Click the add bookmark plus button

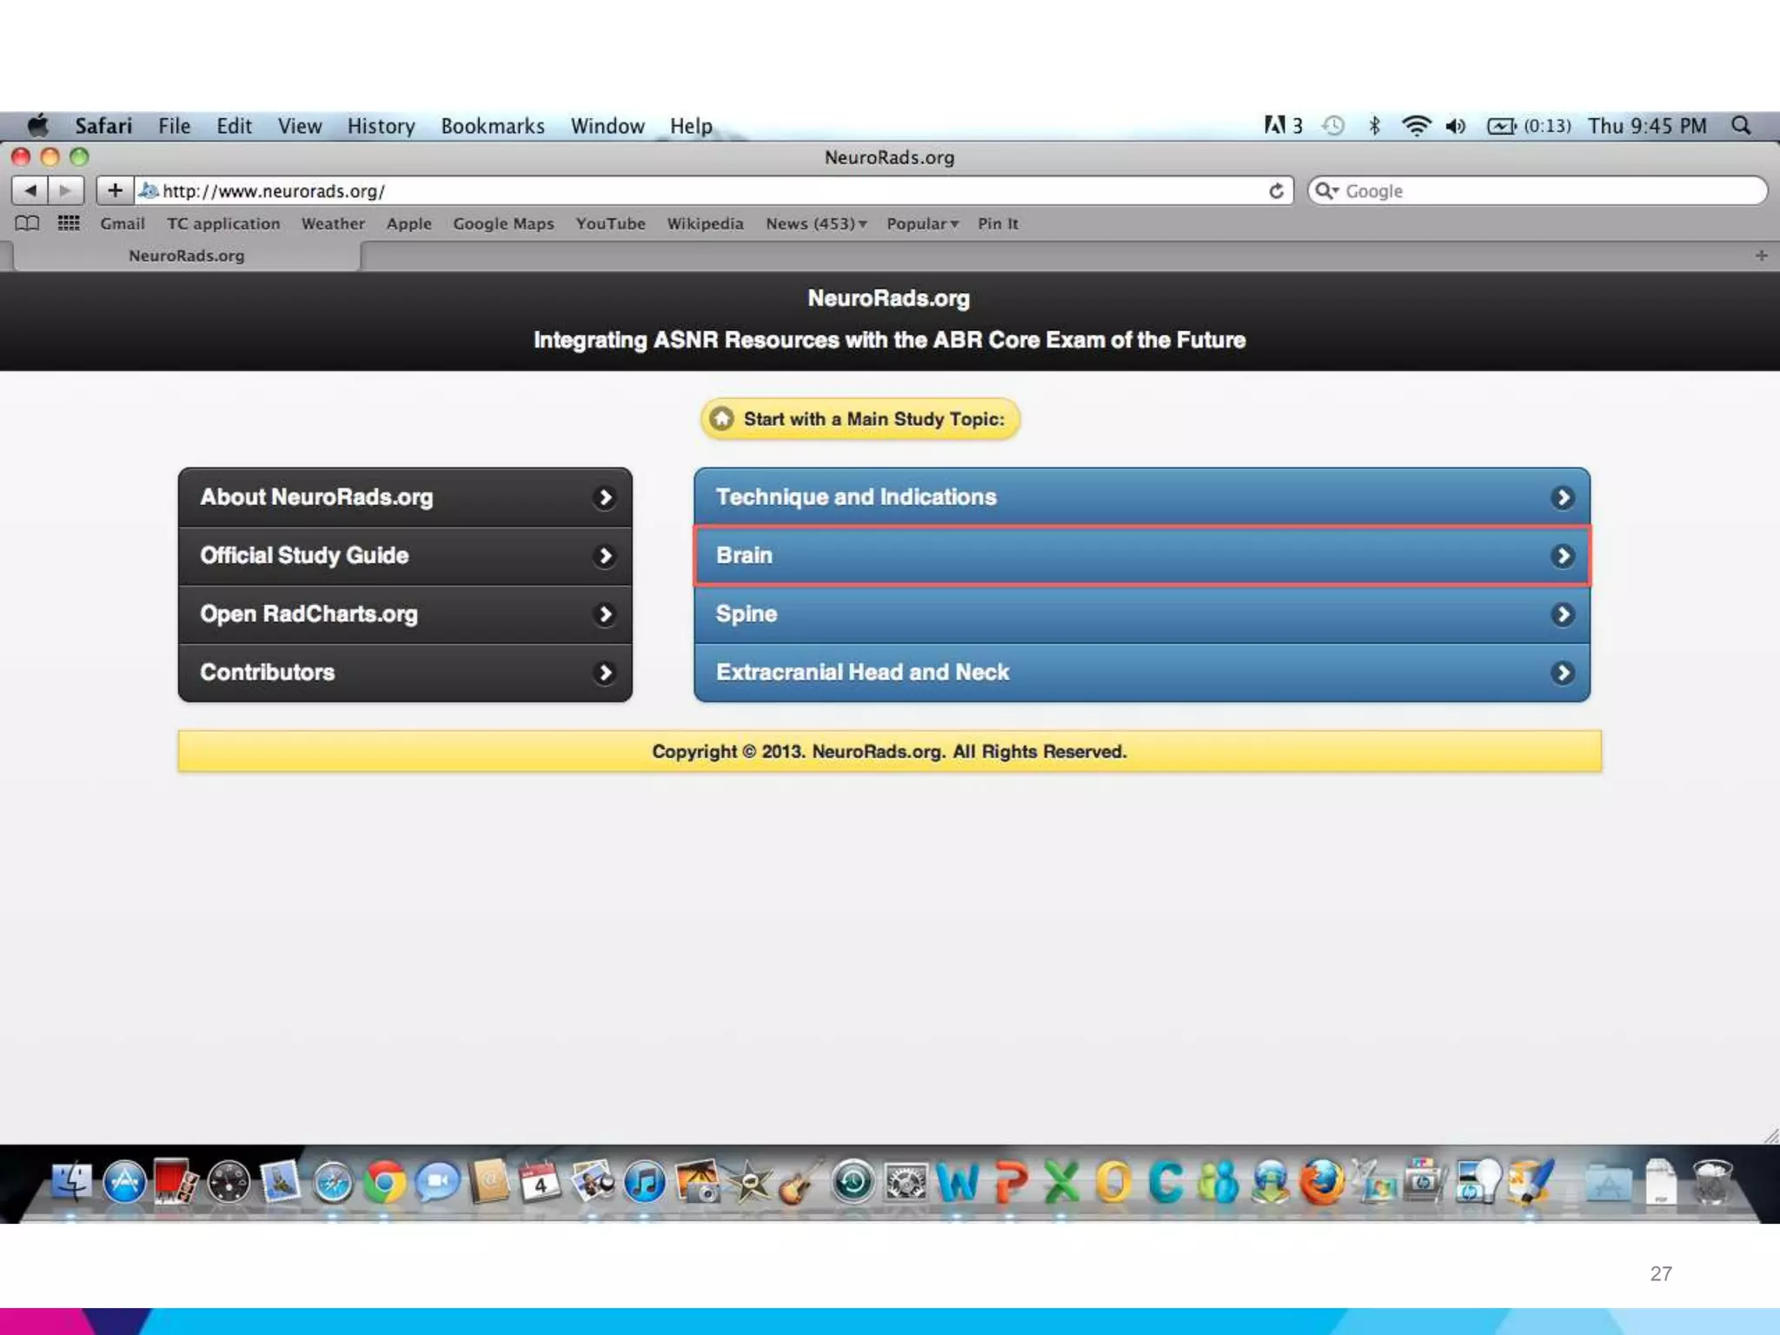tap(115, 190)
